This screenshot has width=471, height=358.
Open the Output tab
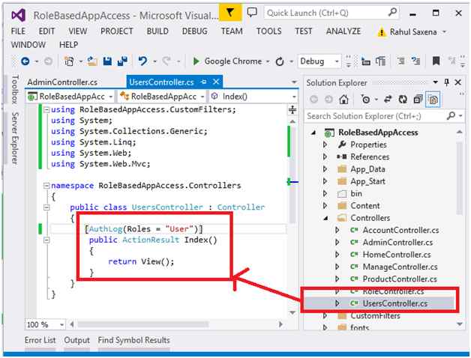[77, 340]
